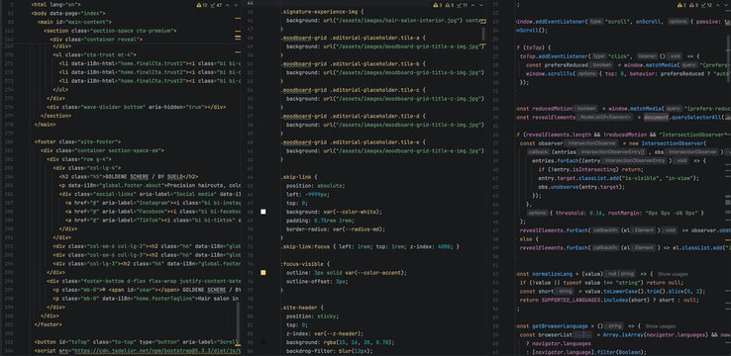
Task: Open the yellow color swatch beside outline --color-accent
Action: click(262, 273)
